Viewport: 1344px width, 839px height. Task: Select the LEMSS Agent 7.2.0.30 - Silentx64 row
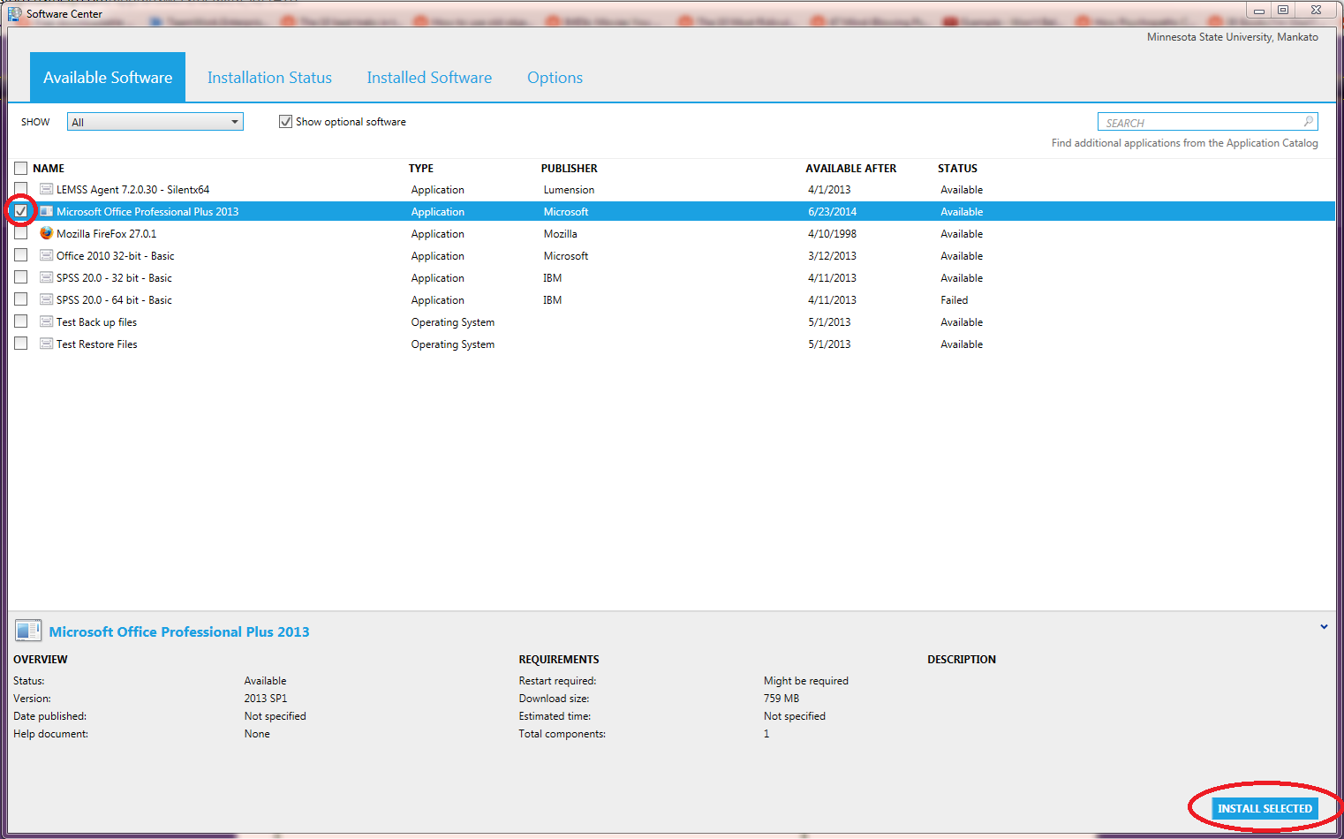pos(673,189)
